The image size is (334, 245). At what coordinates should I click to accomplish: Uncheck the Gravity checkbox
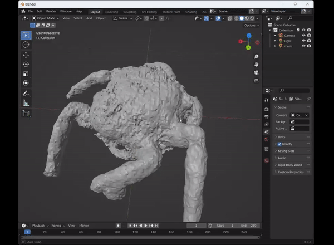[279, 144]
